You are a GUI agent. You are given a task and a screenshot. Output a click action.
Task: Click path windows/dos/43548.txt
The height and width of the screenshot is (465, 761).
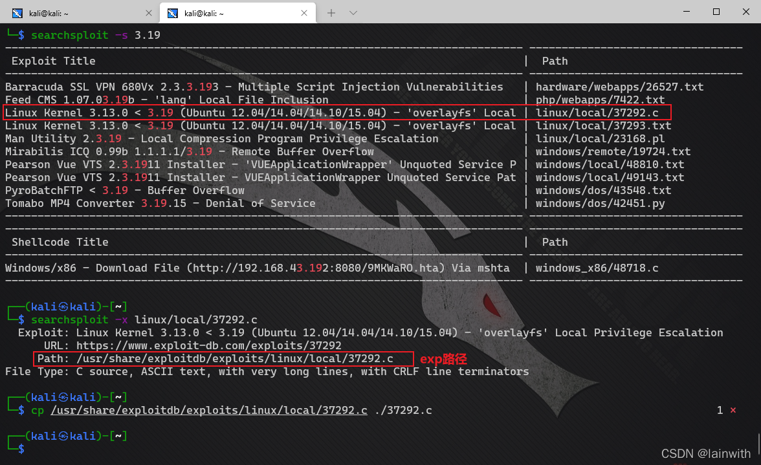pos(603,191)
